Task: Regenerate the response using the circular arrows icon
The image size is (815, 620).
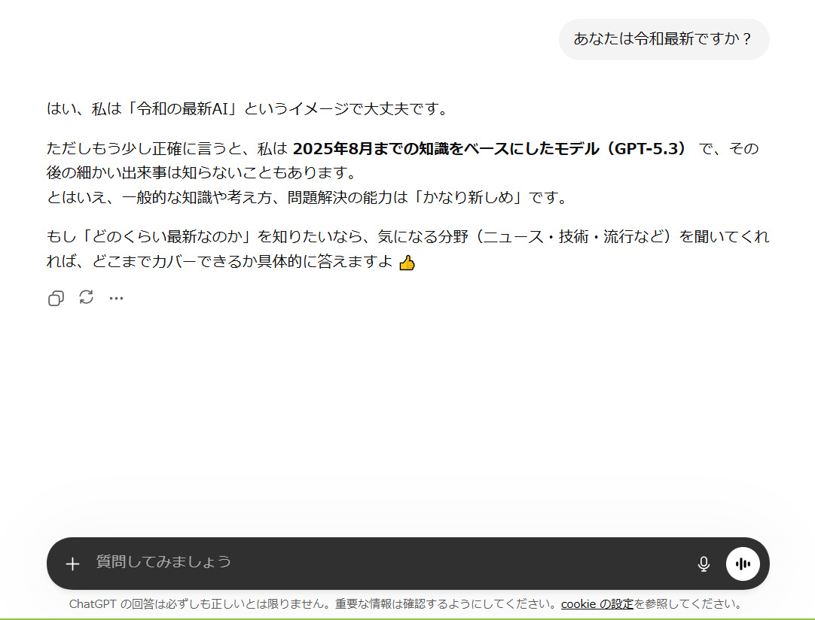Action: (x=87, y=297)
